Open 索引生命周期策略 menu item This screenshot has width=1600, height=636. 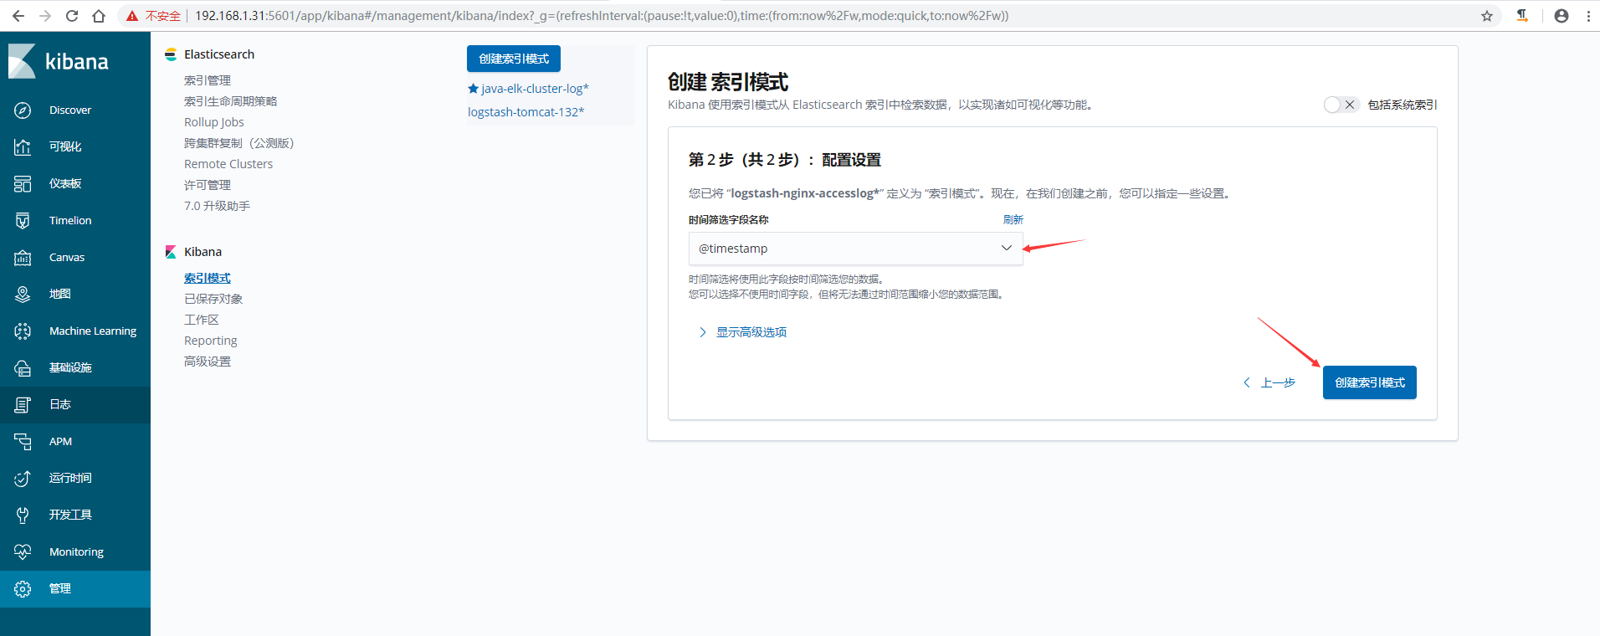pos(230,101)
